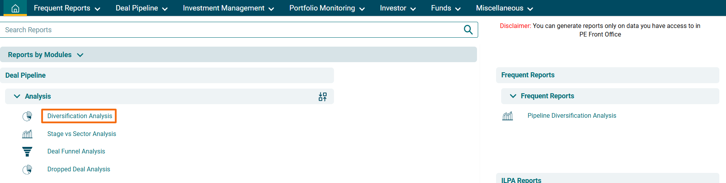Click pie chart icon beside Dropped Deal Analysis
Image resolution: width=726 pixels, height=183 pixels.
point(27,169)
